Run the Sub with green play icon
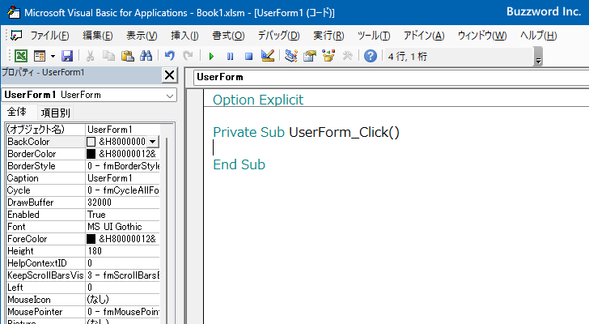This screenshot has height=324, width=589. coord(211,57)
